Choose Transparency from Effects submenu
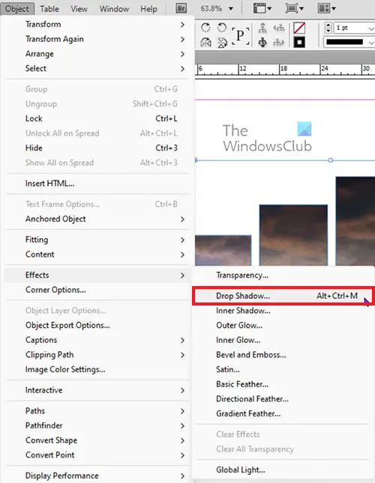The width and height of the screenshot is (375, 483). tap(283, 275)
